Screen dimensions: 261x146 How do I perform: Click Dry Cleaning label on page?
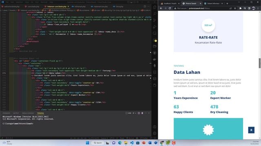(x=219, y=112)
